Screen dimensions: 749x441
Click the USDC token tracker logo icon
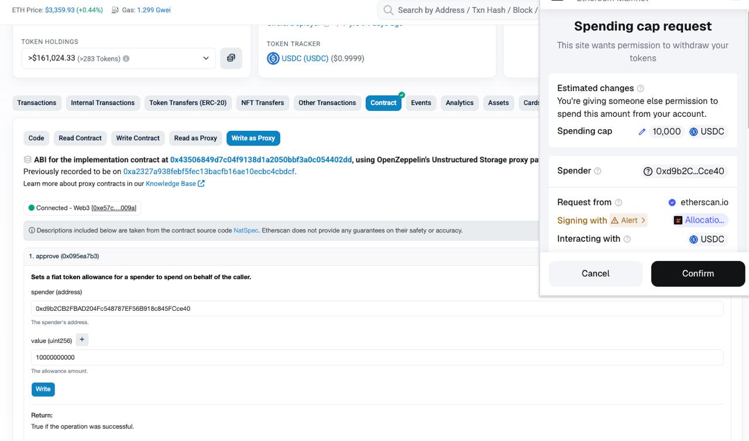click(273, 58)
